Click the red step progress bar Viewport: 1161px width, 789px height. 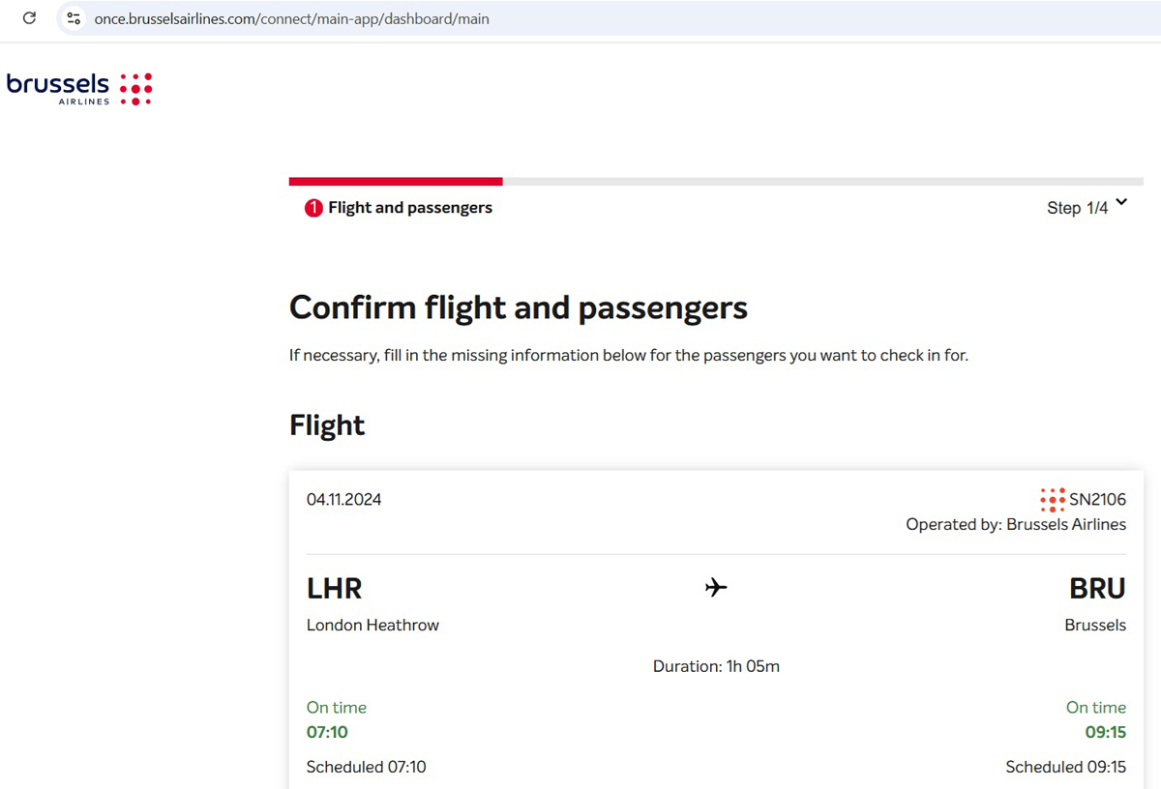(395, 181)
